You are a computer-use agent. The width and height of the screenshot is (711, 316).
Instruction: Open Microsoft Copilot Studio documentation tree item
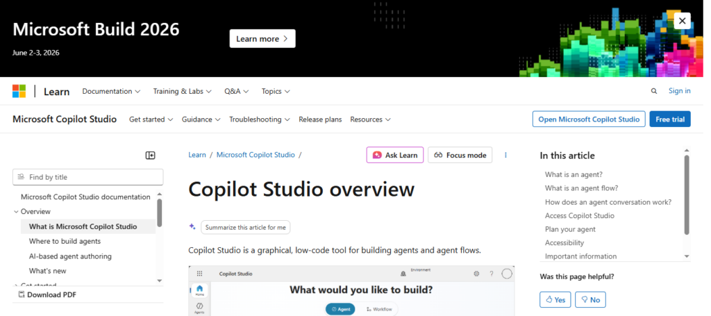[x=85, y=197]
